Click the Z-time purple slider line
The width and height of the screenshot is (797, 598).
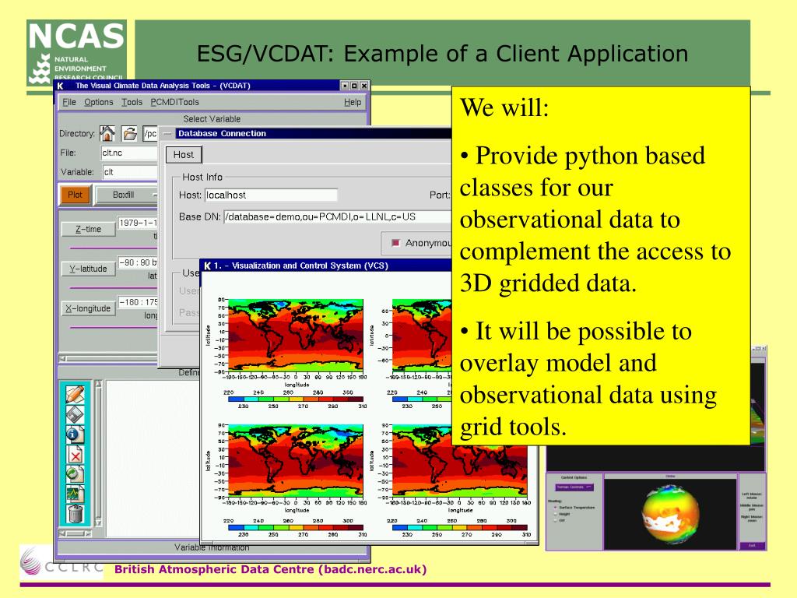[x=114, y=248]
